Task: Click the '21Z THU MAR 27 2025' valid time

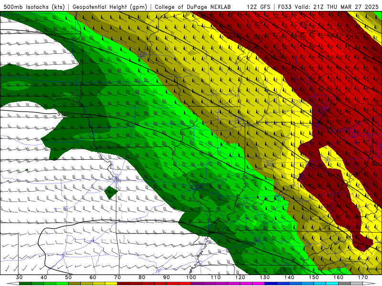Action: [x=346, y=7]
